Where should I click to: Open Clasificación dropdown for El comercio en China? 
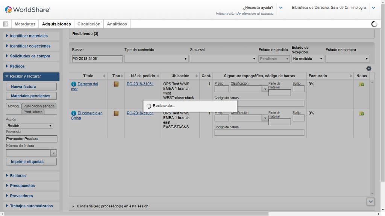(x=265, y=118)
